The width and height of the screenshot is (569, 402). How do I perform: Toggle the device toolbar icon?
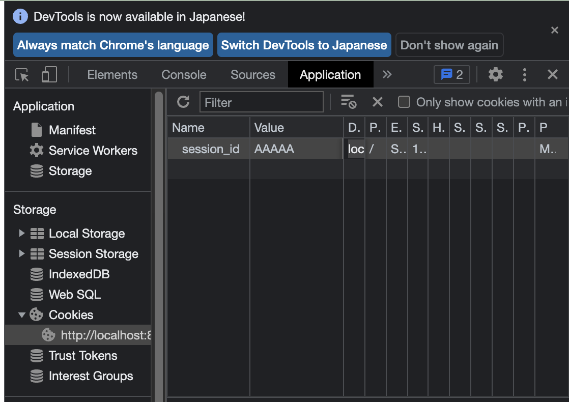pos(49,75)
